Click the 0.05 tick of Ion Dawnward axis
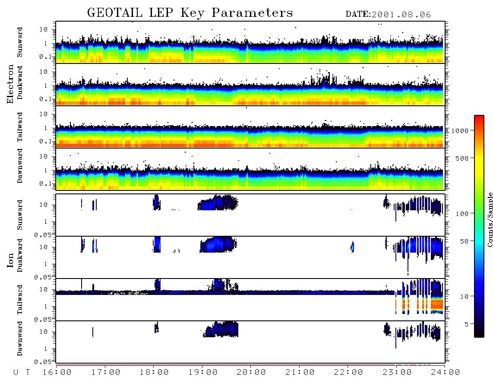The image size is (493, 380). (42, 362)
